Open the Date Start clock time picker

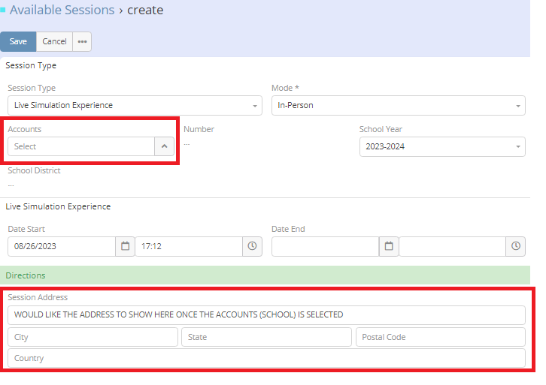point(253,246)
